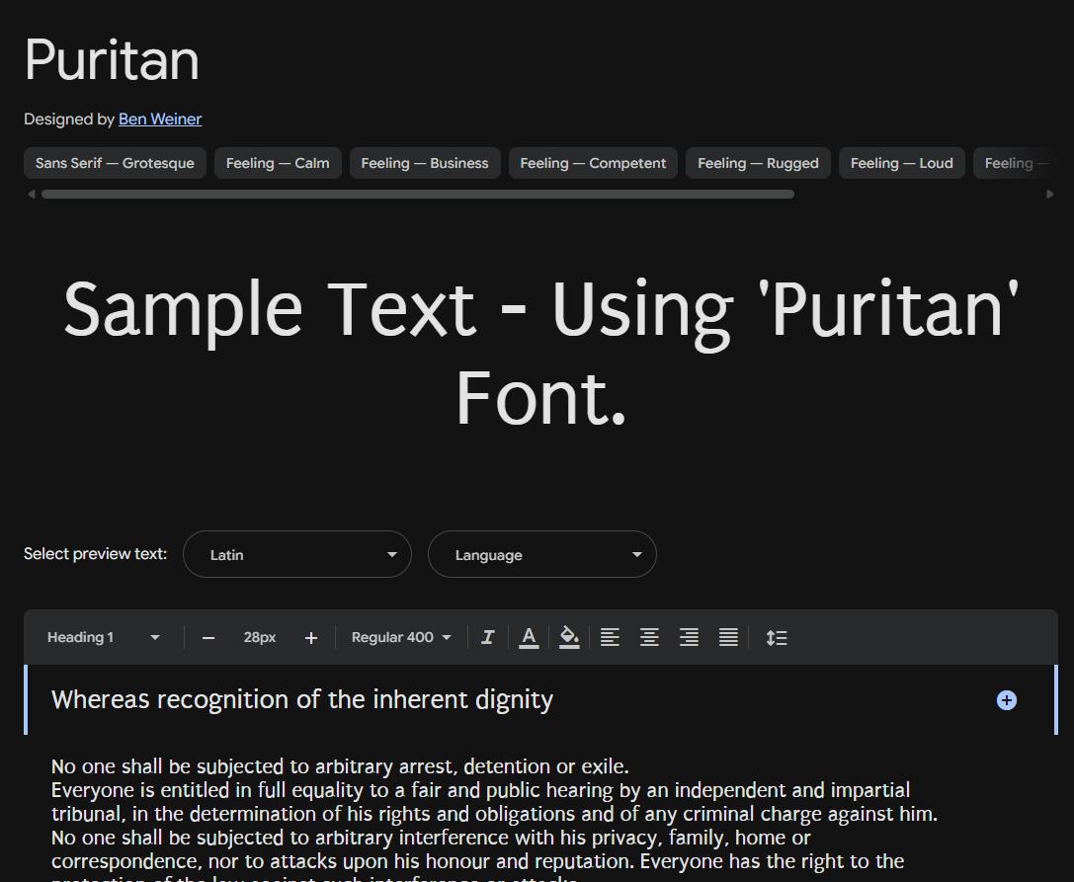Align text left
Viewport: 1074px width, 882px height.
point(610,637)
